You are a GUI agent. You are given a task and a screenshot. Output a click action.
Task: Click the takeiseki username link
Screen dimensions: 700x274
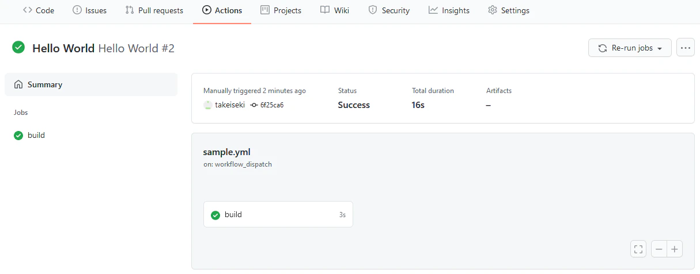click(x=229, y=105)
